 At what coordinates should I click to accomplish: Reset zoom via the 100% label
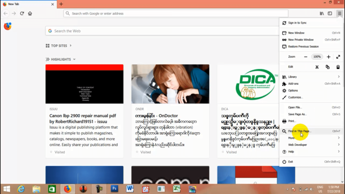(x=317, y=57)
